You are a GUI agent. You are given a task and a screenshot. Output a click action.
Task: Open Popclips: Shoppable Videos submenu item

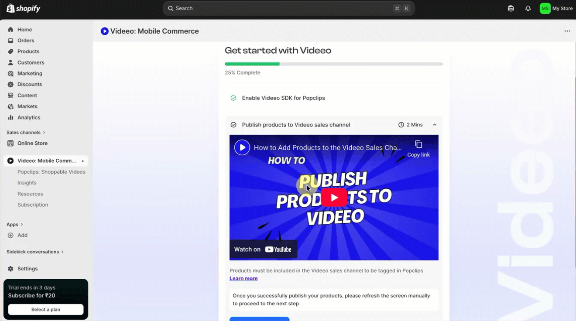(51, 172)
